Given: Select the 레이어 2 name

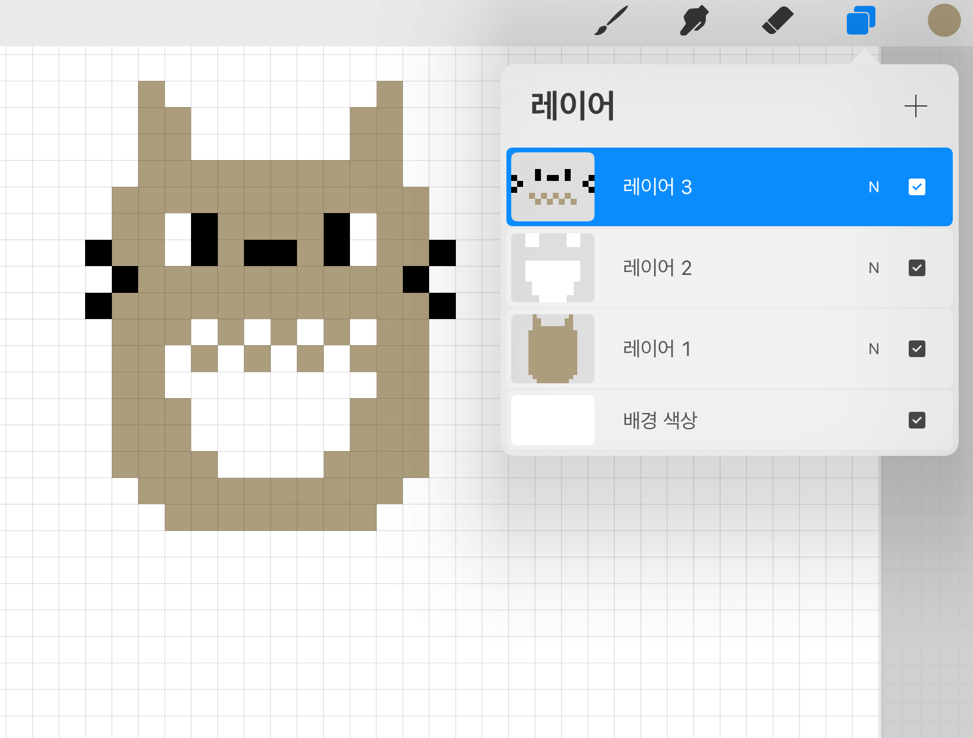Looking at the screenshot, I should (657, 268).
